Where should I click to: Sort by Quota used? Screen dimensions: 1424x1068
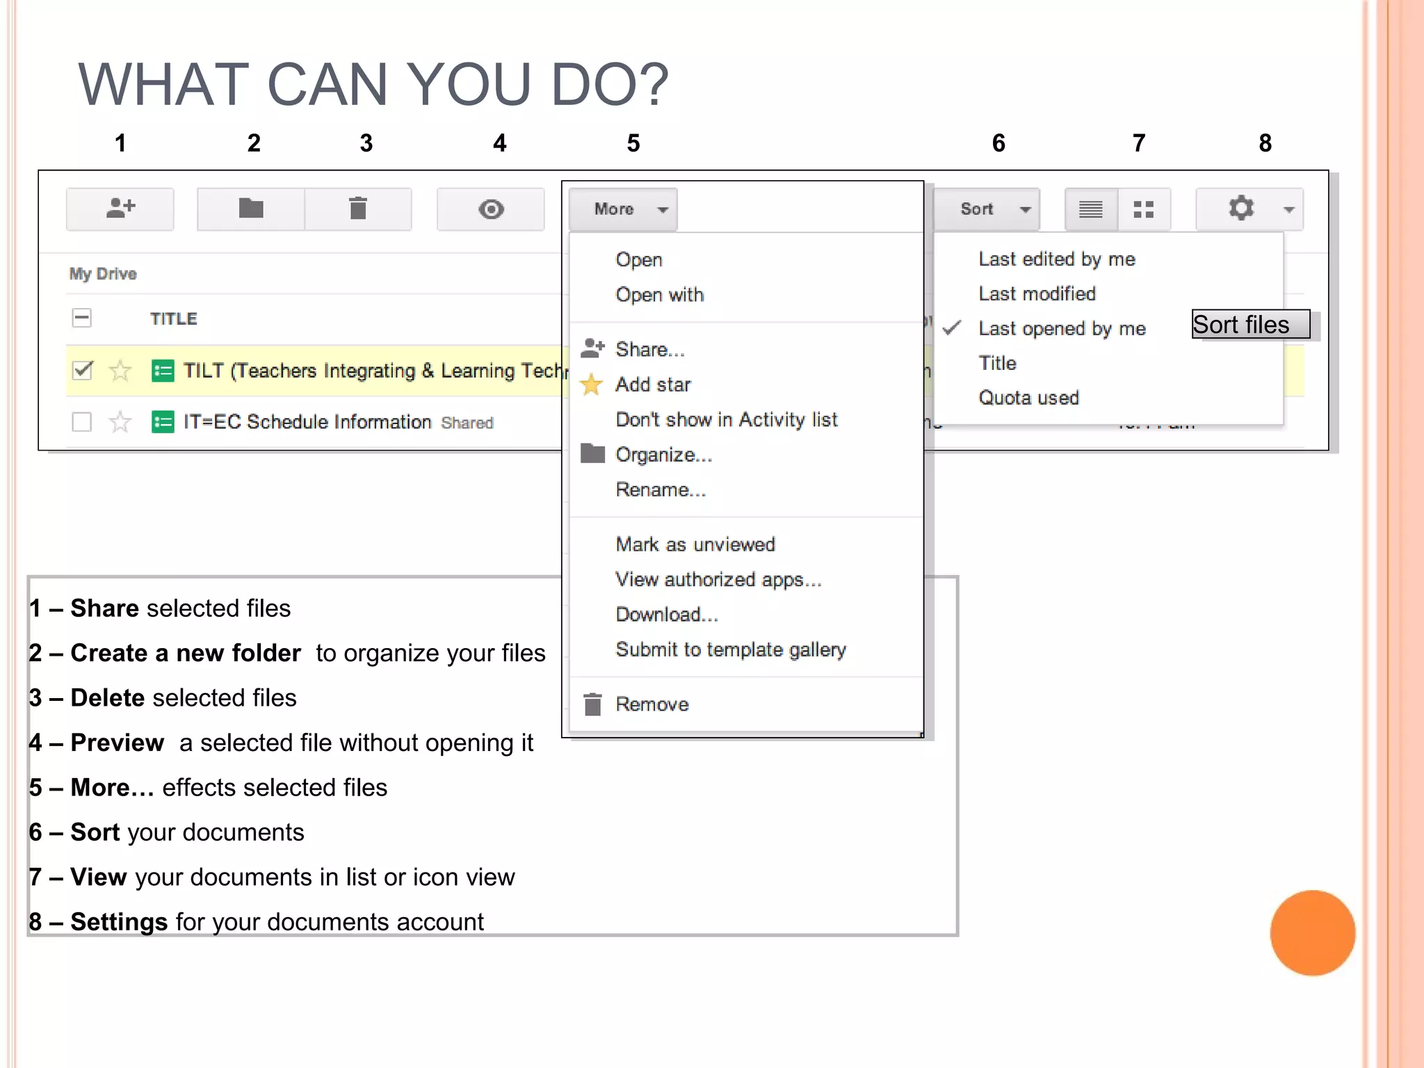(1028, 398)
